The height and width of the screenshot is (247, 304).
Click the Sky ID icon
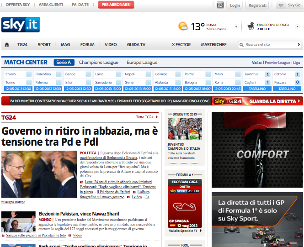tap(220, 5)
